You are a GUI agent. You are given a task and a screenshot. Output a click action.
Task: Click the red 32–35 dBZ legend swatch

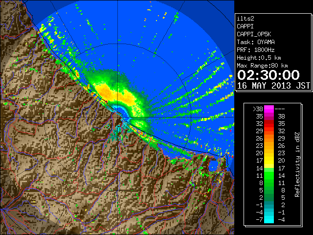269,124
